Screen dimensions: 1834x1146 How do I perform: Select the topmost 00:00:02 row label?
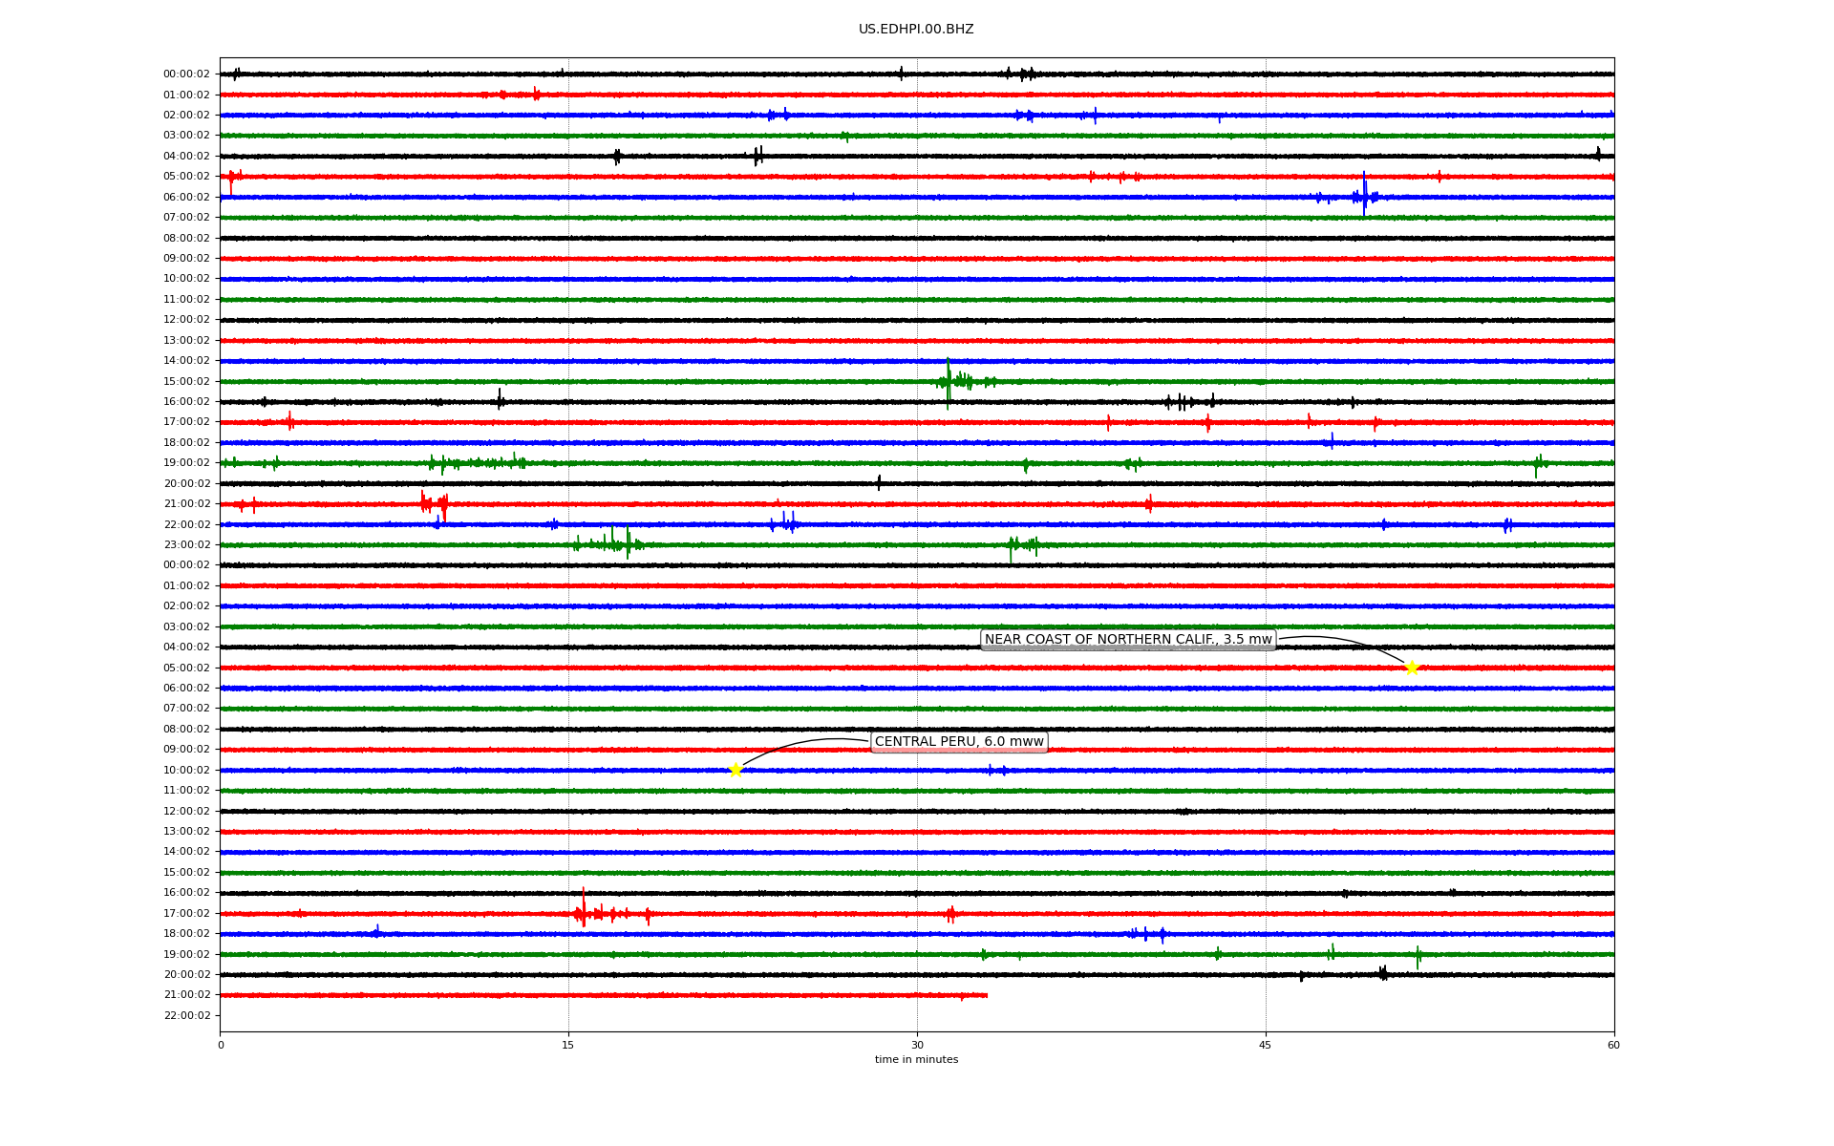(187, 74)
